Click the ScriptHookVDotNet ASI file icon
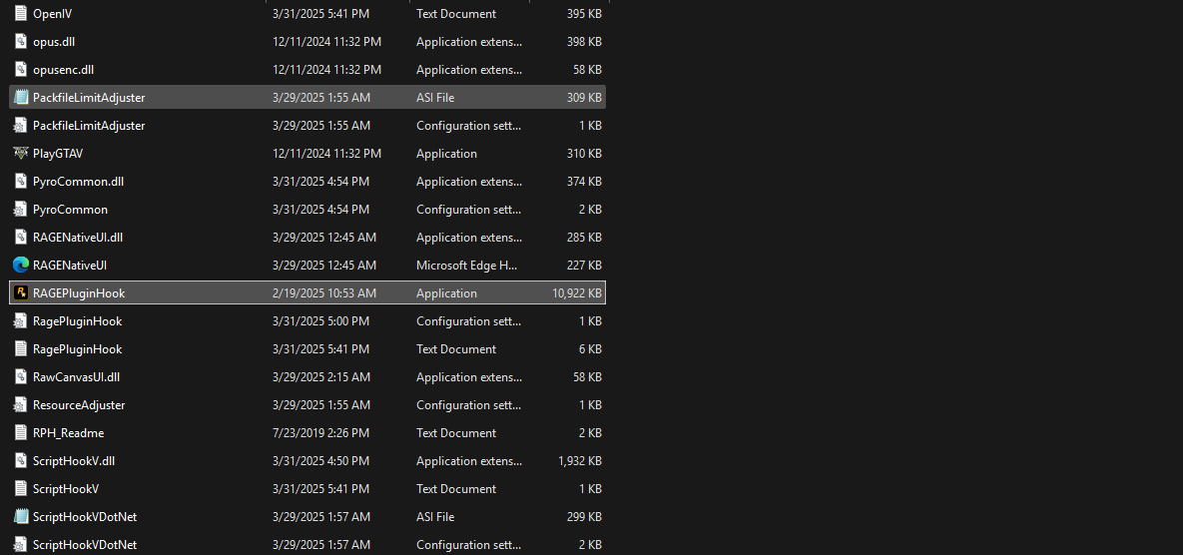1183x555 pixels. tap(21, 517)
